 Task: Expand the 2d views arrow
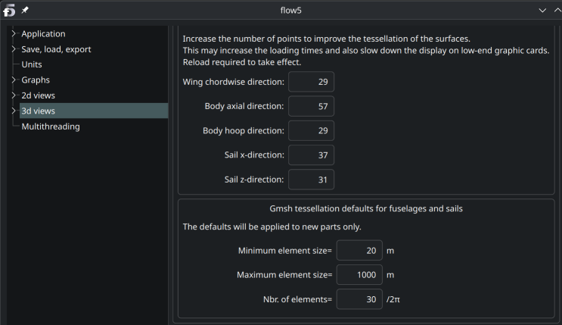point(13,95)
